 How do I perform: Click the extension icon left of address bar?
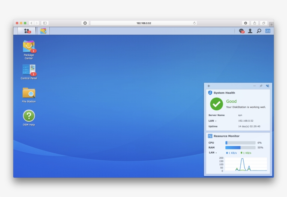pyautogui.click(x=85, y=23)
